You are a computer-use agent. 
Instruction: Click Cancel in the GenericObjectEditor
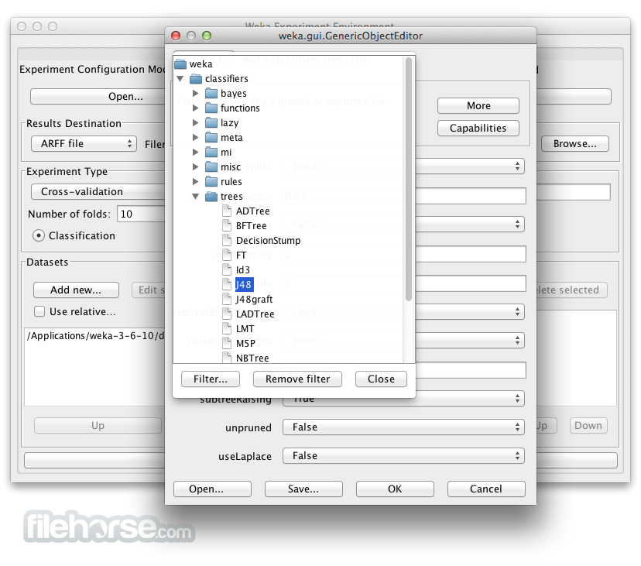(486, 489)
